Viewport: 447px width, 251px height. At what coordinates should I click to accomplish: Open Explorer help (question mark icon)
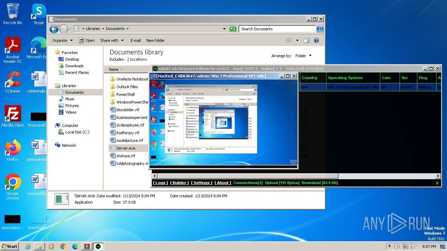tap(316, 40)
